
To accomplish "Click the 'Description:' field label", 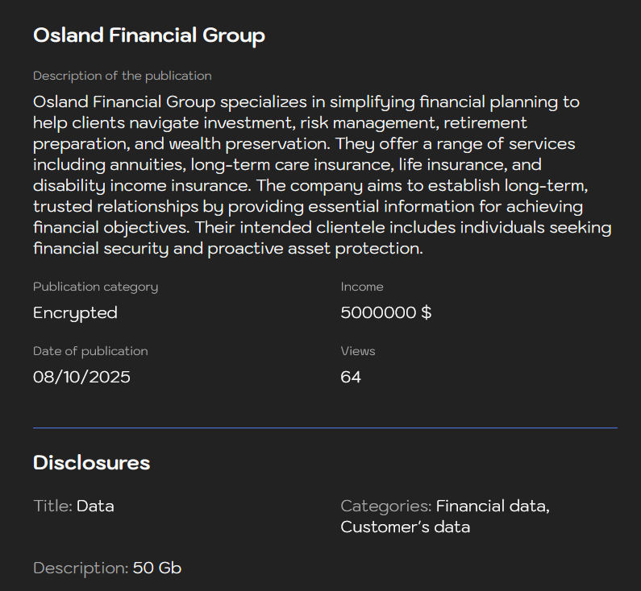I will 80,568.
